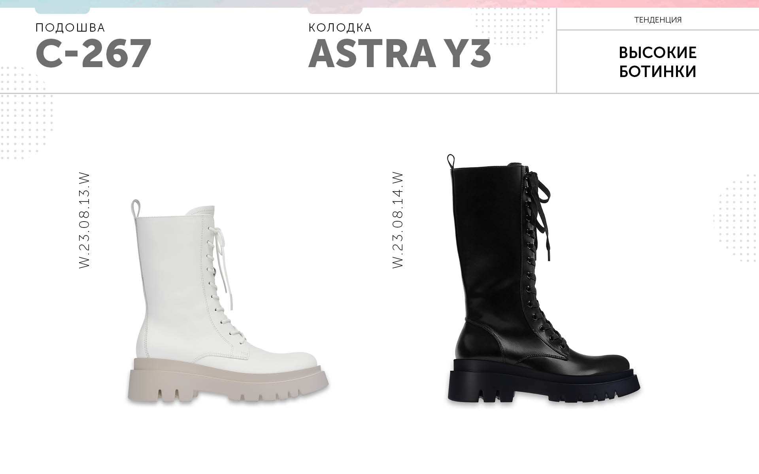Click the white boot's heel pull loop
Screen dimensions: 759x474
135,208
